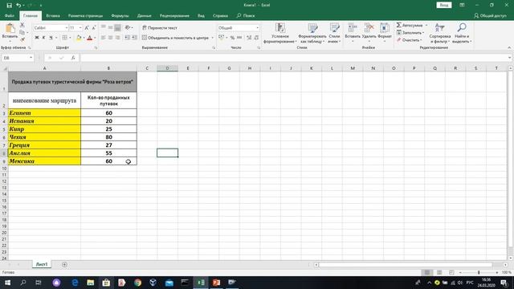The width and height of the screenshot is (514, 289).
Task: Click the Save icon in quick access toolbar
Action: tap(9, 6)
